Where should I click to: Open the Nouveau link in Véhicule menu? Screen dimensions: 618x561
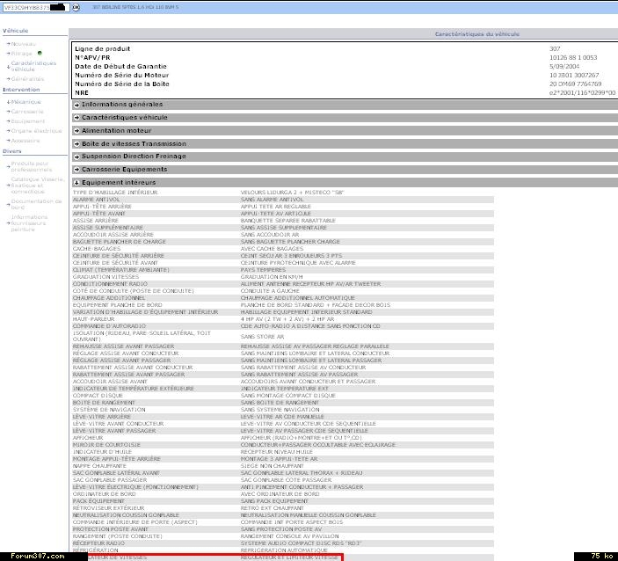coord(23,44)
